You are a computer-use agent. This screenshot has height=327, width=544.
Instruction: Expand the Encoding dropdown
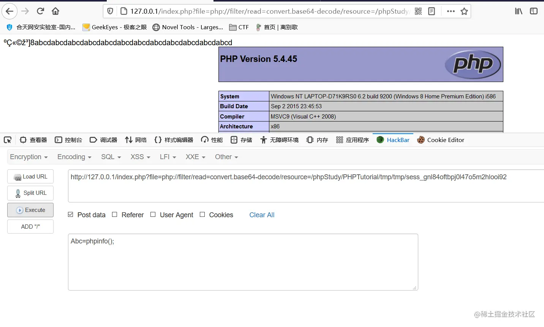point(74,157)
